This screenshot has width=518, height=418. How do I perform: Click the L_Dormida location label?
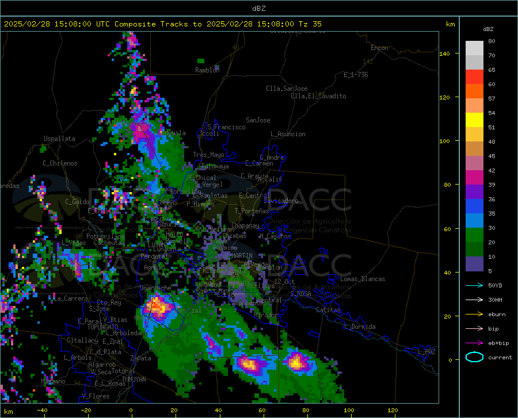point(359,327)
